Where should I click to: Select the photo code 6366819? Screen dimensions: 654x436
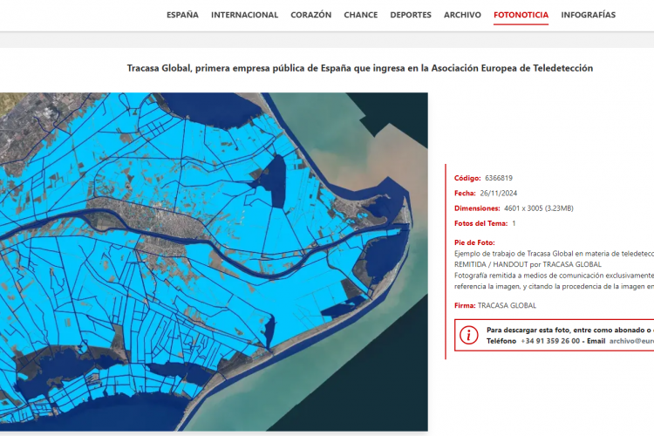(x=499, y=178)
